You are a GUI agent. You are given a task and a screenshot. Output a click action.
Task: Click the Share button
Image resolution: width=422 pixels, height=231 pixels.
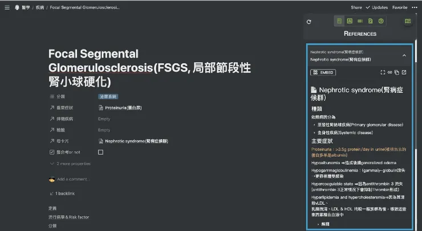(x=356, y=7)
